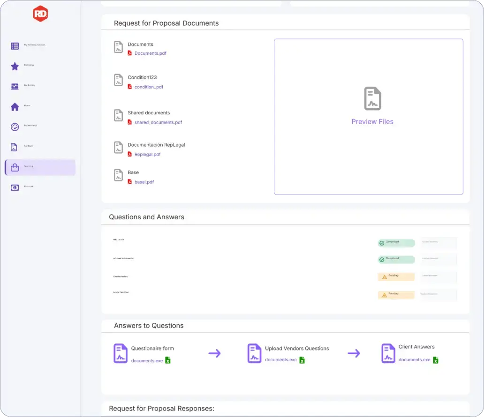Open the Following menu label
The height and width of the screenshot is (417, 484).
tap(29, 65)
